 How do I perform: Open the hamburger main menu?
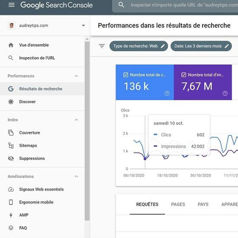11,5
